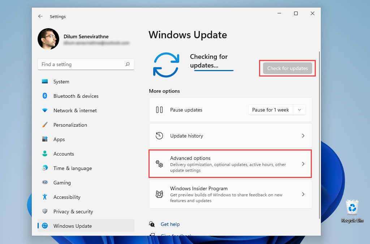Click the update checking progress bar

click(214, 70)
